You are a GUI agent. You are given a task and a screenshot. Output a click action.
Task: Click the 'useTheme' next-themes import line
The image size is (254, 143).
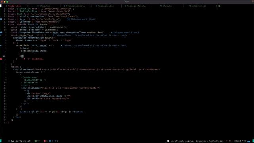[x=34, y=22]
